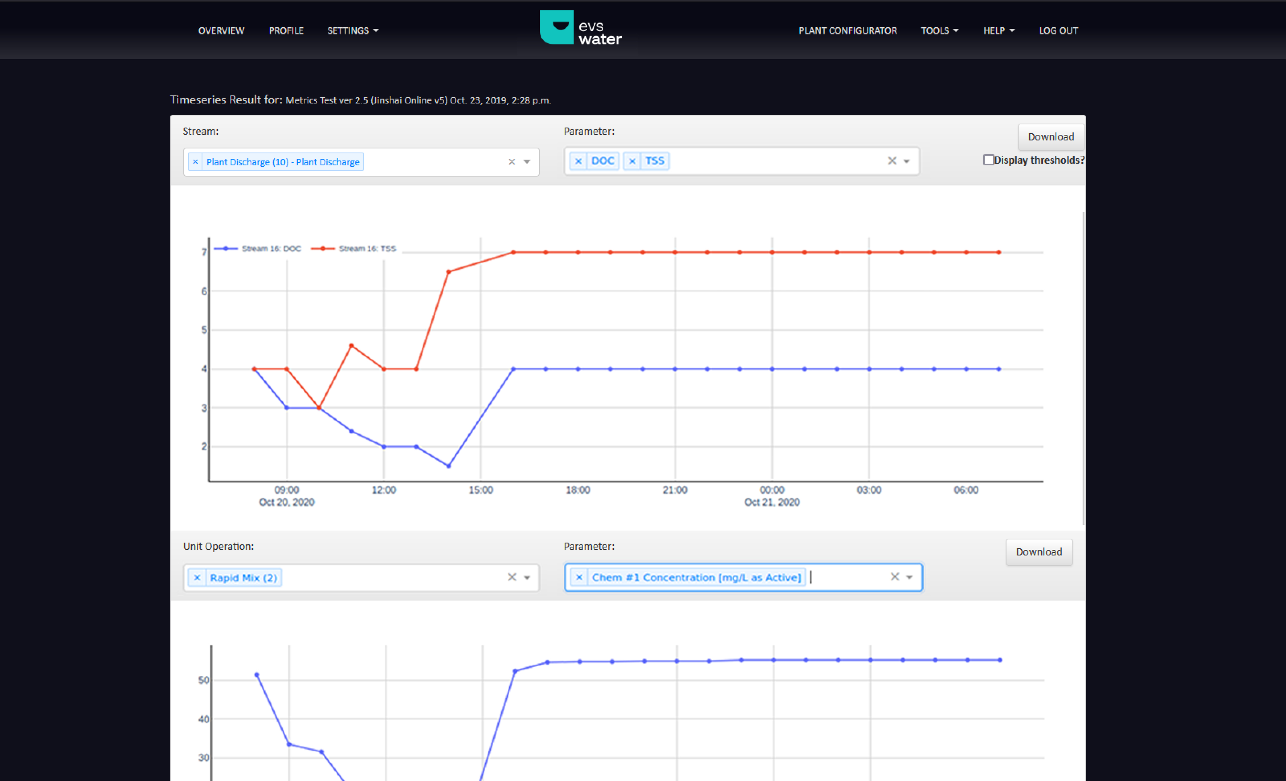Click the LOG OUT link
This screenshot has height=781, width=1286.
[x=1058, y=31]
